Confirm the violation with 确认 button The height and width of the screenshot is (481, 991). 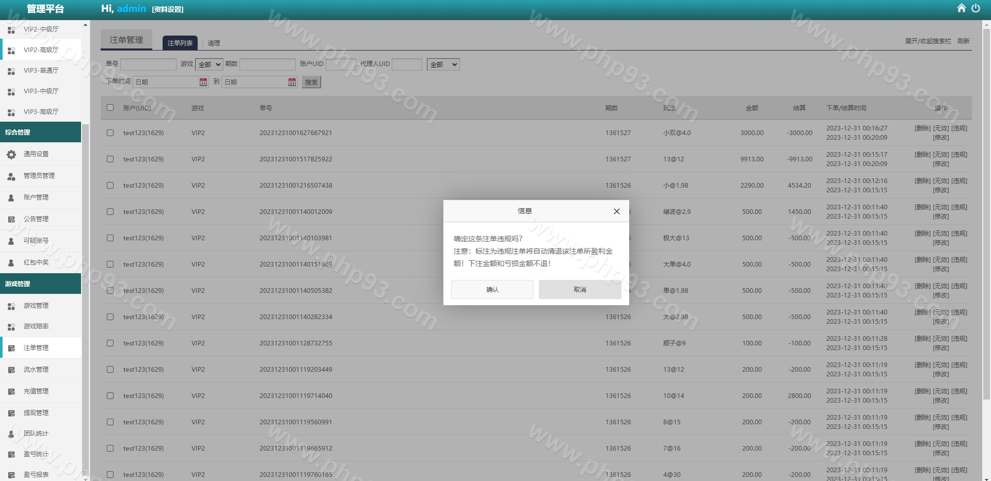[492, 290]
